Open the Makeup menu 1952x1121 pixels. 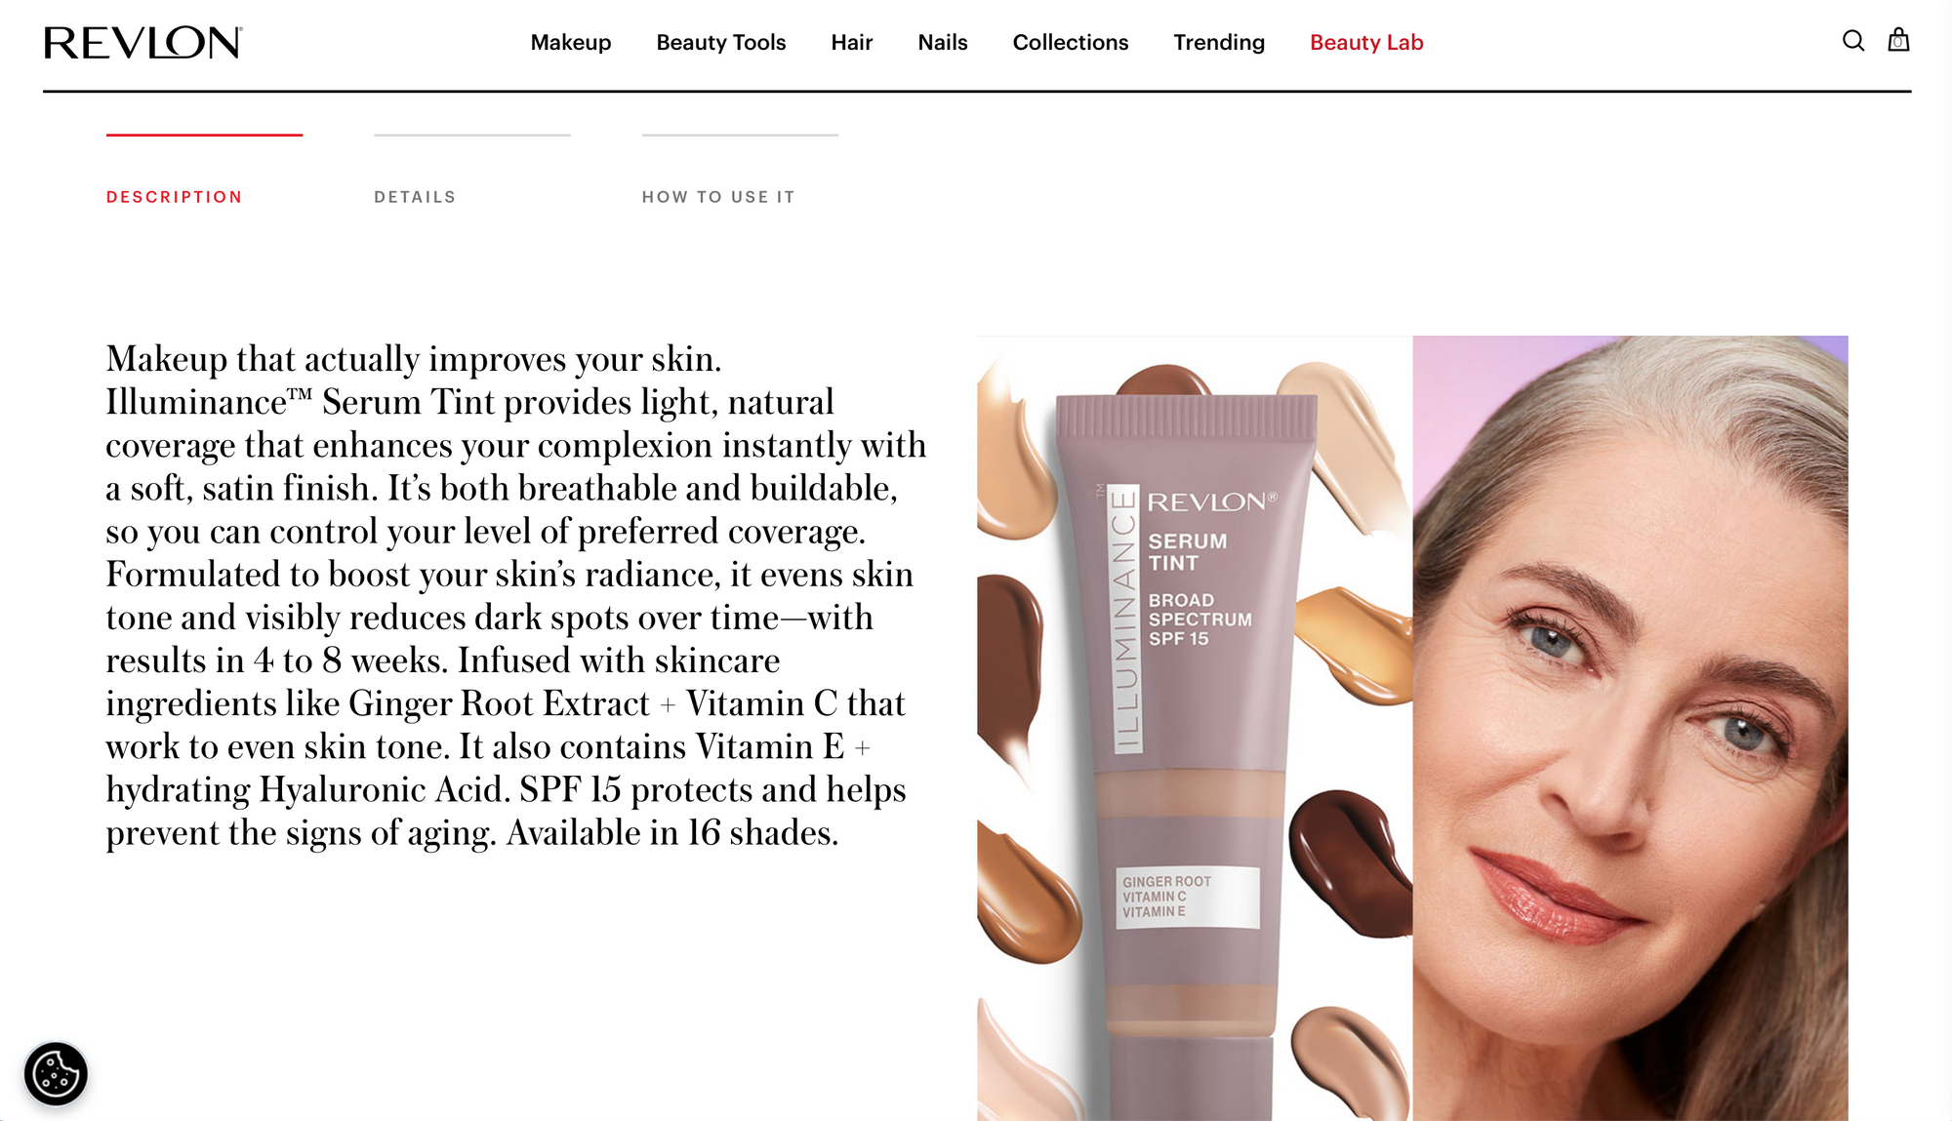tap(571, 42)
